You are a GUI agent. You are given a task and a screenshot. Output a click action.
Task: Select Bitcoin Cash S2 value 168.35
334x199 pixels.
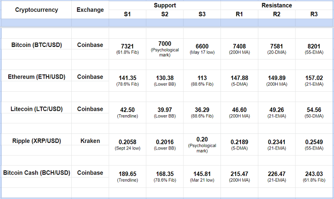(x=165, y=174)
